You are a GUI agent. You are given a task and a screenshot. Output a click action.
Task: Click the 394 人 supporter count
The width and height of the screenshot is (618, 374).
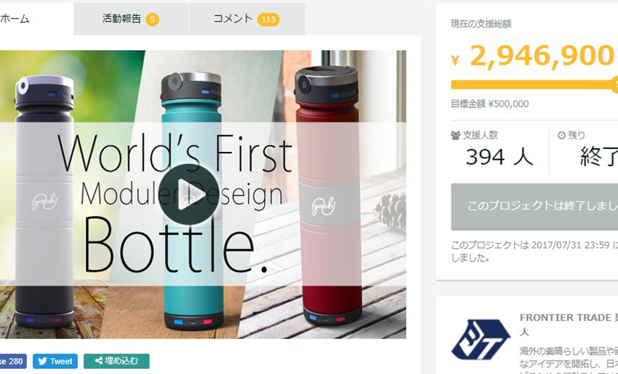click(x=499, y=157)
